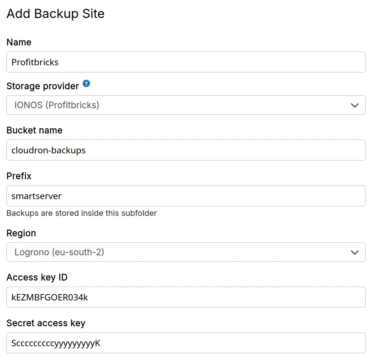Click the Access key ID label
This screenshot has height=361, width=372.
coord(37,277)
